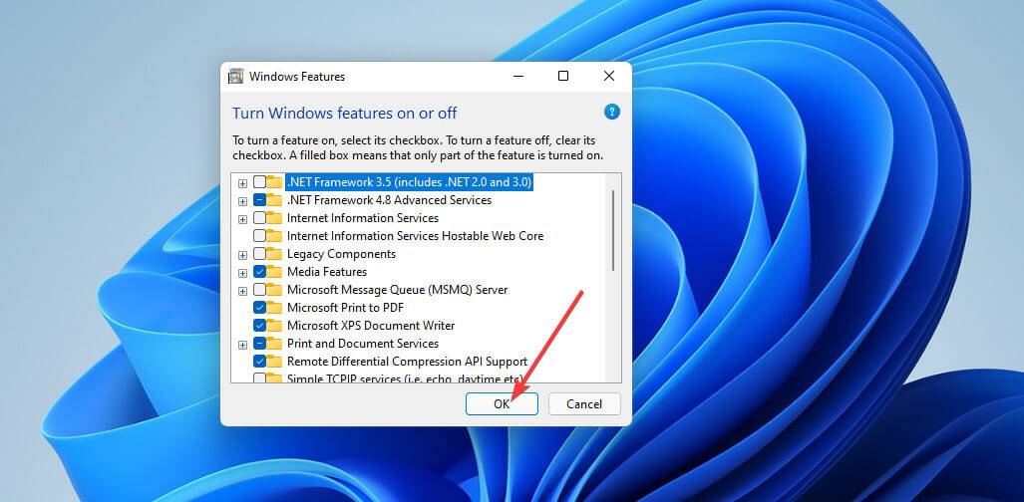Close the Windows Features dialog
The width and height of the screenshot is (1024, 502).
pos(609,77)
